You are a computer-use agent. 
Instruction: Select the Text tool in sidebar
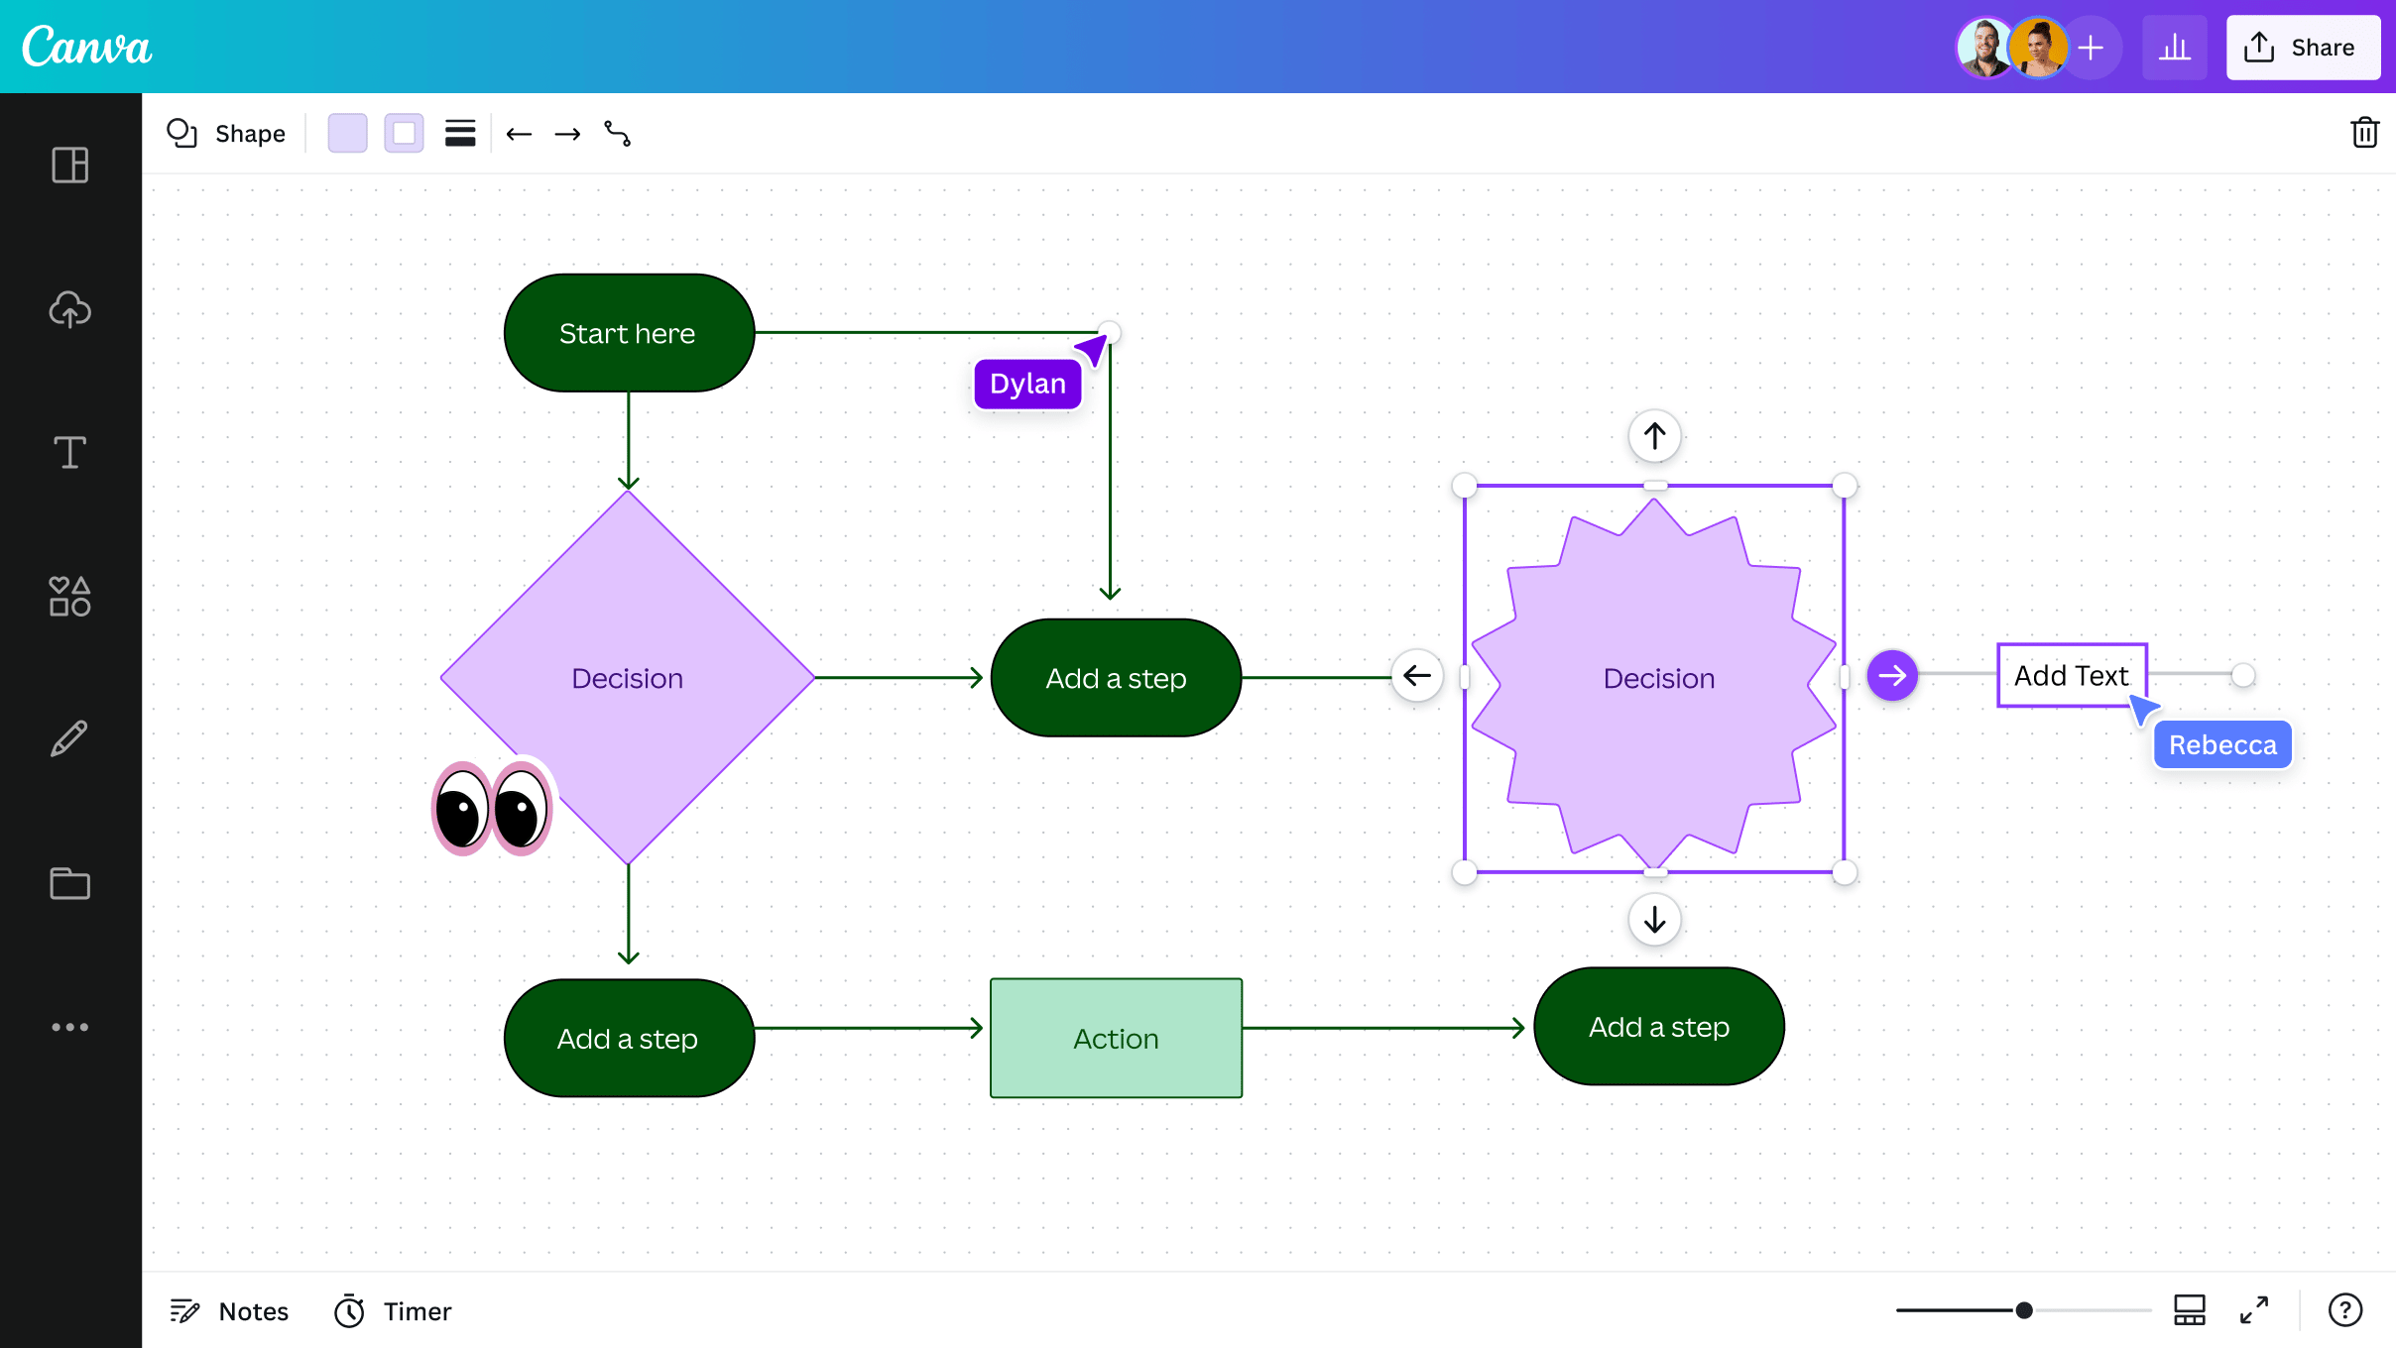point(70,452)
